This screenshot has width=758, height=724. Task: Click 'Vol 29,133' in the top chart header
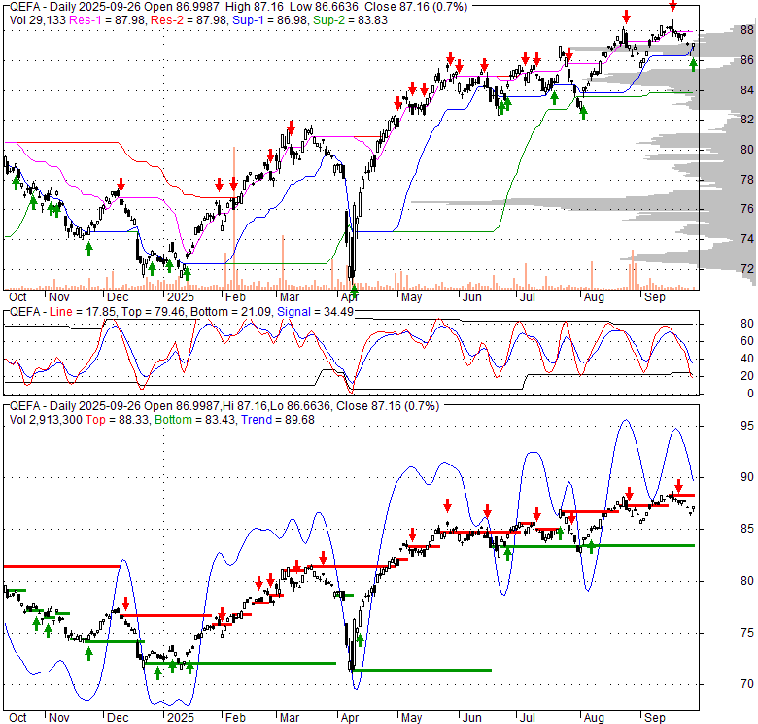(38, 20)
